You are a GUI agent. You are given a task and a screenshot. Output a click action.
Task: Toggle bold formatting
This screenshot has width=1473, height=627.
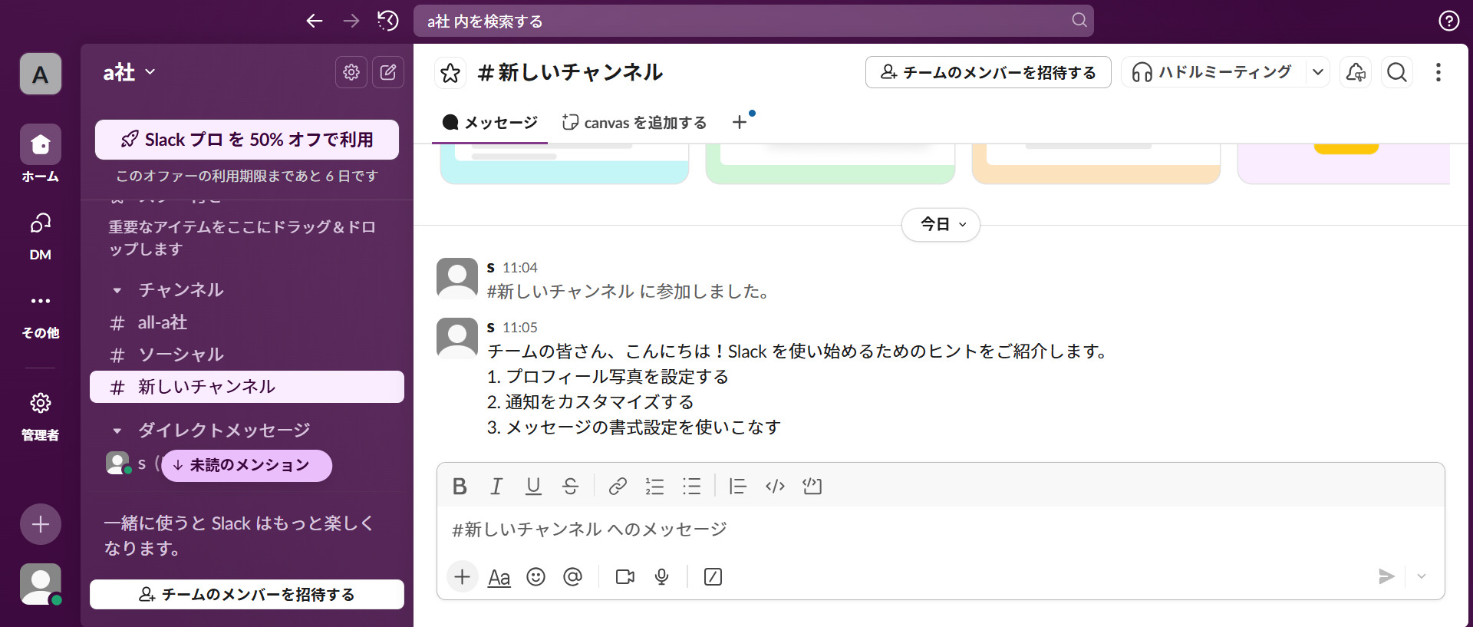click(x=460, y=486)
